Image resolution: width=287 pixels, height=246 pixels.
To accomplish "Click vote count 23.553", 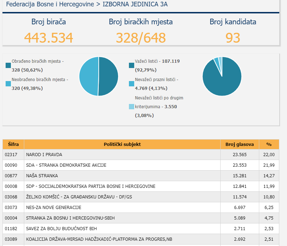I will [x=240, y=165].
